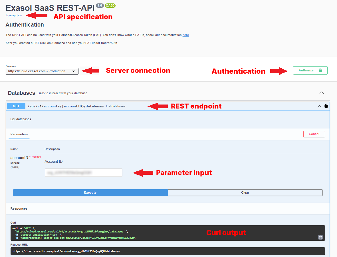The image size is (337, 257).
Task: Click the 1.0 version badge
Action: coord(100,5)
